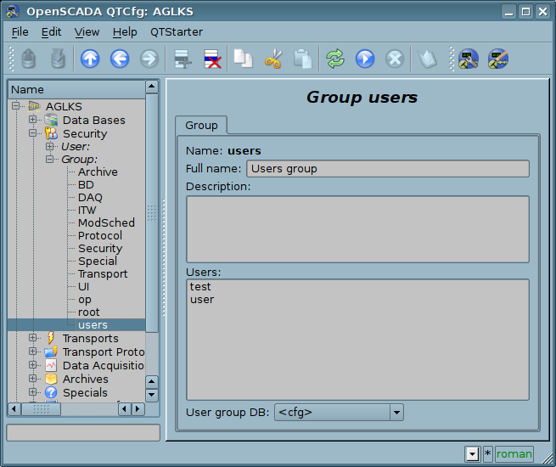Cut item using the scissors icon
The width and height of the screenshot is (556, 467).
point(273,59)
